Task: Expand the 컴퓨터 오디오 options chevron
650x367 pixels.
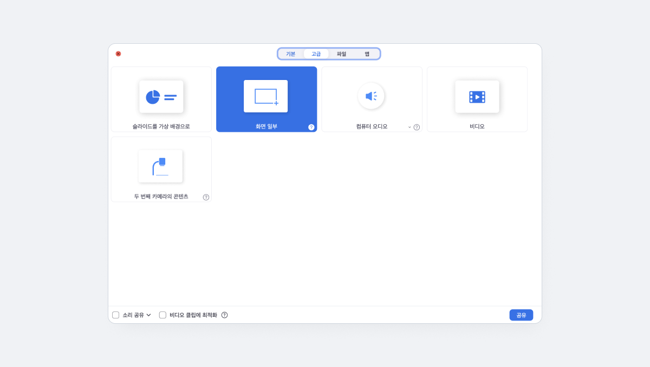Action: pyautogui.click(x=409, y=127)
